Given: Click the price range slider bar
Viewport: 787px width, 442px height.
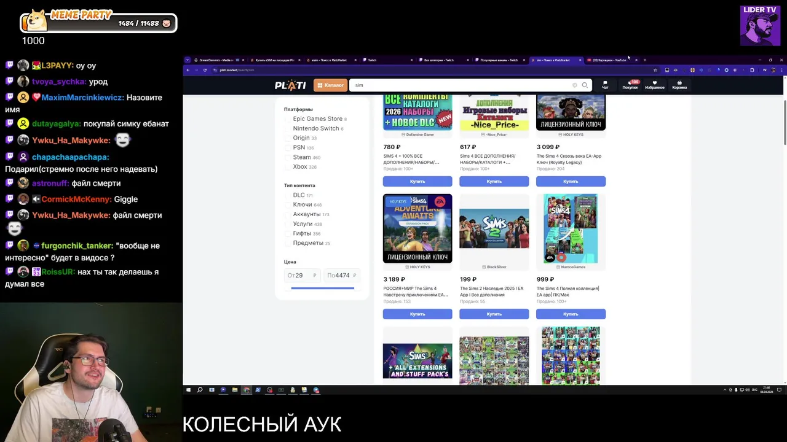Looking at the screenshot, I should 322,288.
